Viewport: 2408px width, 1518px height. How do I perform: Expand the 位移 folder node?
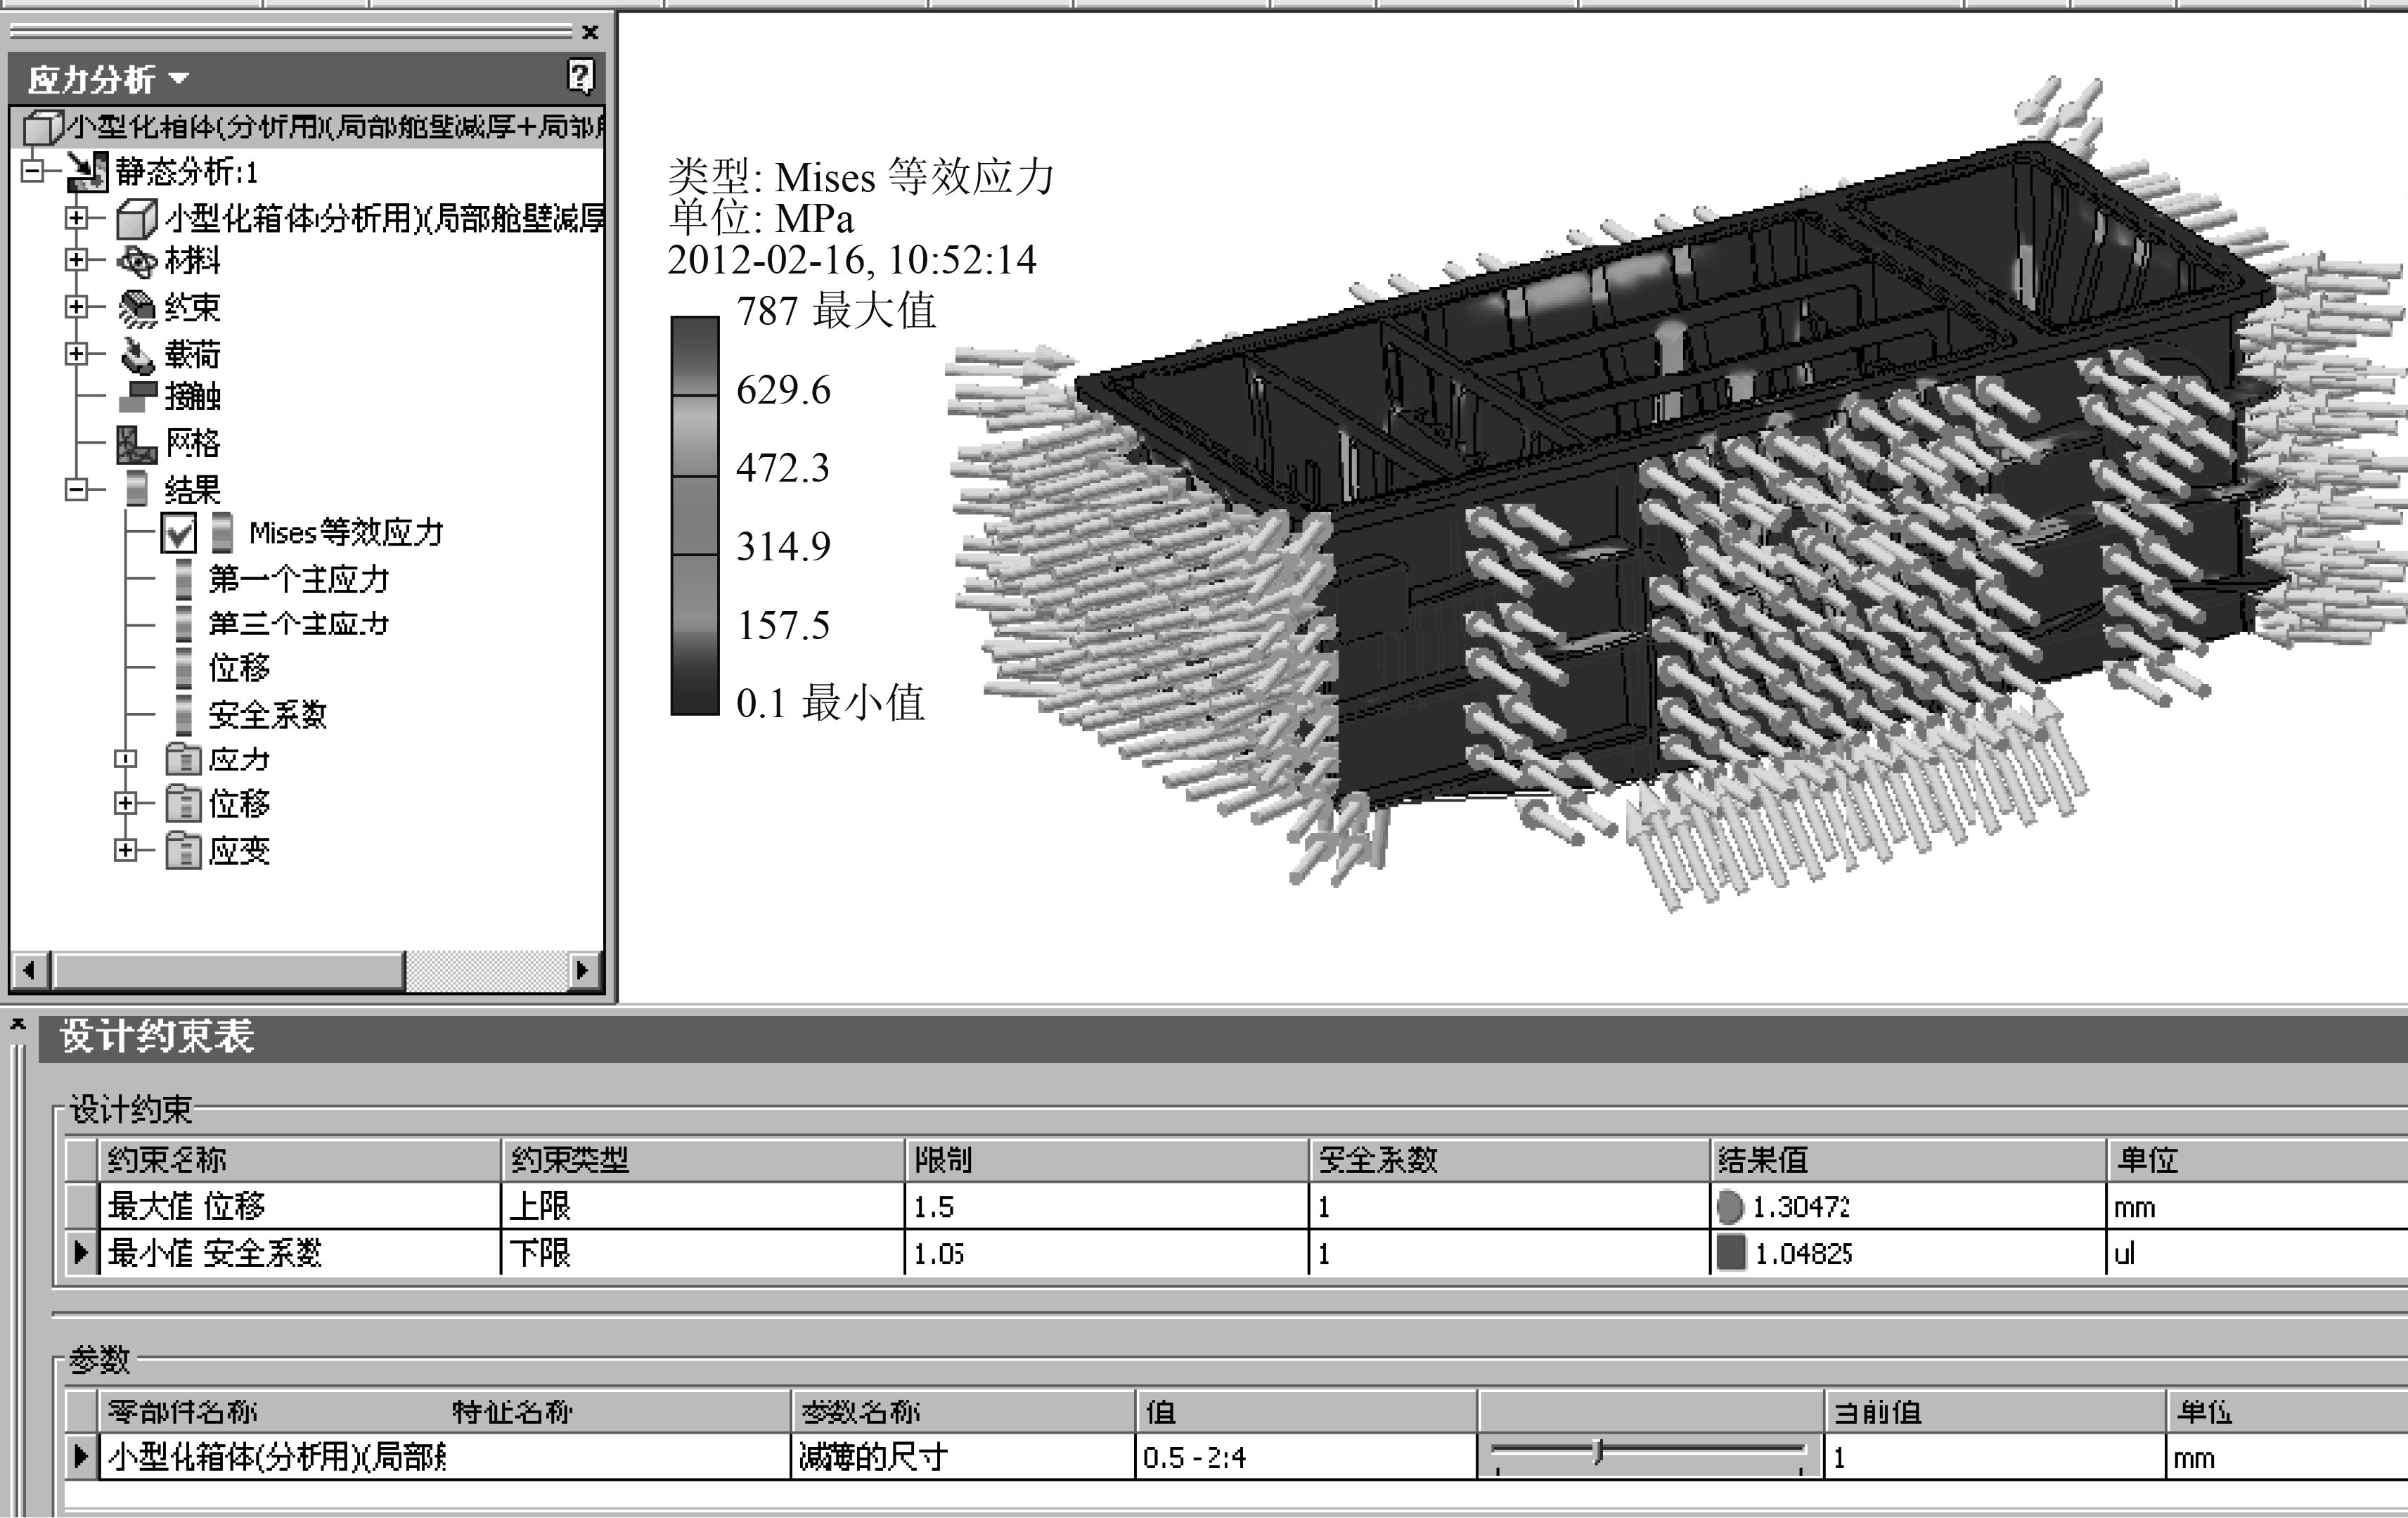tap(125, 803)
